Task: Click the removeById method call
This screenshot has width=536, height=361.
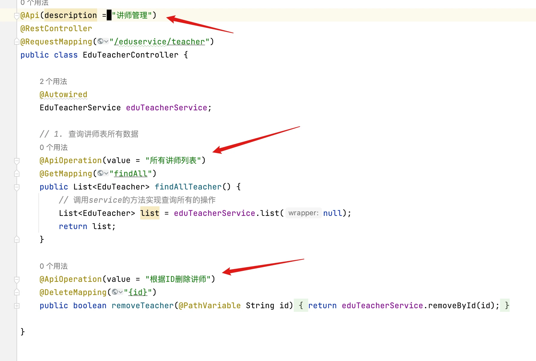Action: coord(452,306)
